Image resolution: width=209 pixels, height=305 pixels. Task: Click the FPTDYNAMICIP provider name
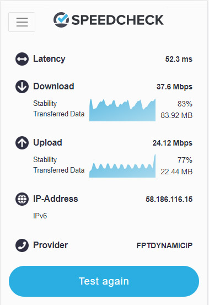click(x=164, y=245)
